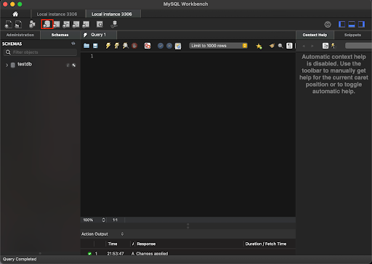Open find panel with magnifier icon

(x=280, y=46)
